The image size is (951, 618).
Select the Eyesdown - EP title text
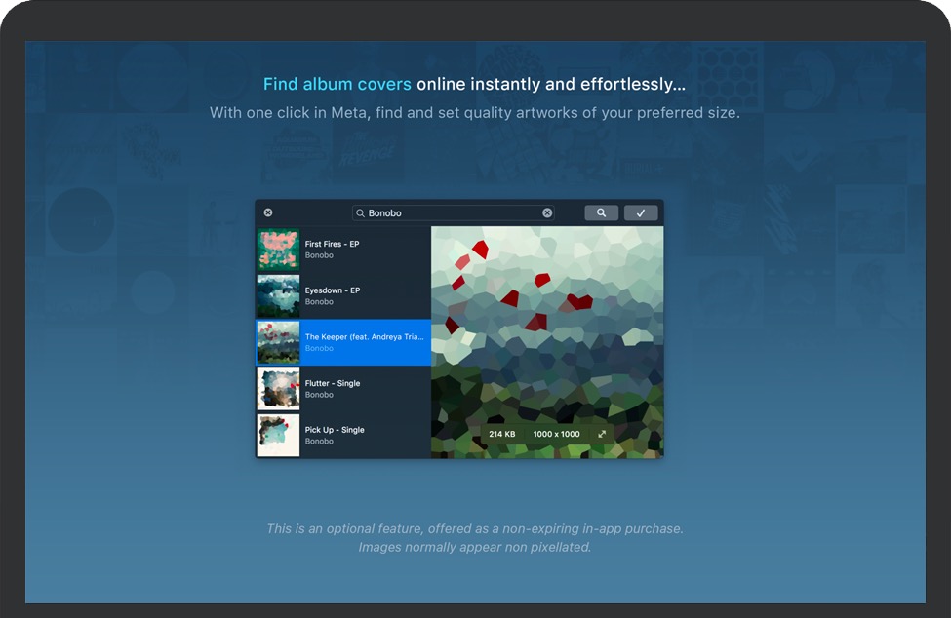coord(332,290)
